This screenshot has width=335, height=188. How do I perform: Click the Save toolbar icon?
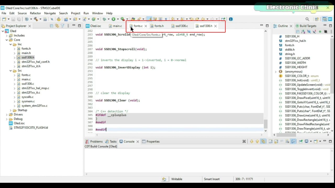(x=14, y=19)
